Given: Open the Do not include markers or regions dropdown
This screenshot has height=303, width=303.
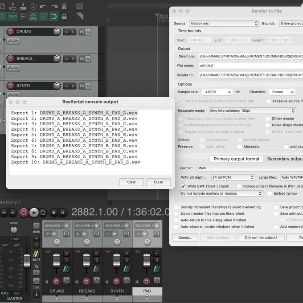Looking at the screenshot, I should point(221,193).
